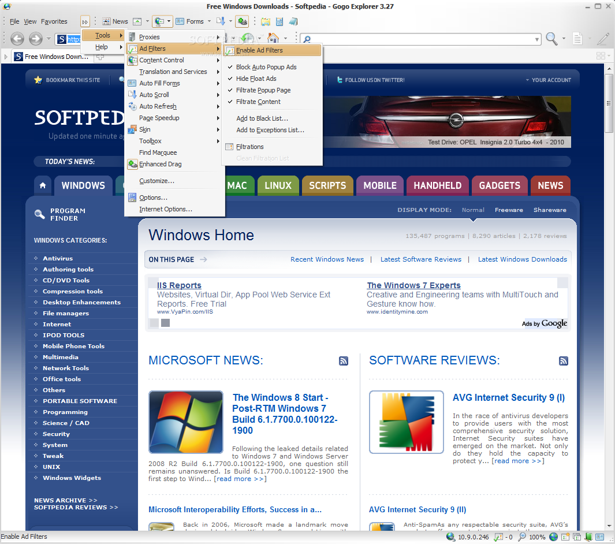
Task: Open the Favorites menu
Action: pyautogui.click(x=54, y=21)
